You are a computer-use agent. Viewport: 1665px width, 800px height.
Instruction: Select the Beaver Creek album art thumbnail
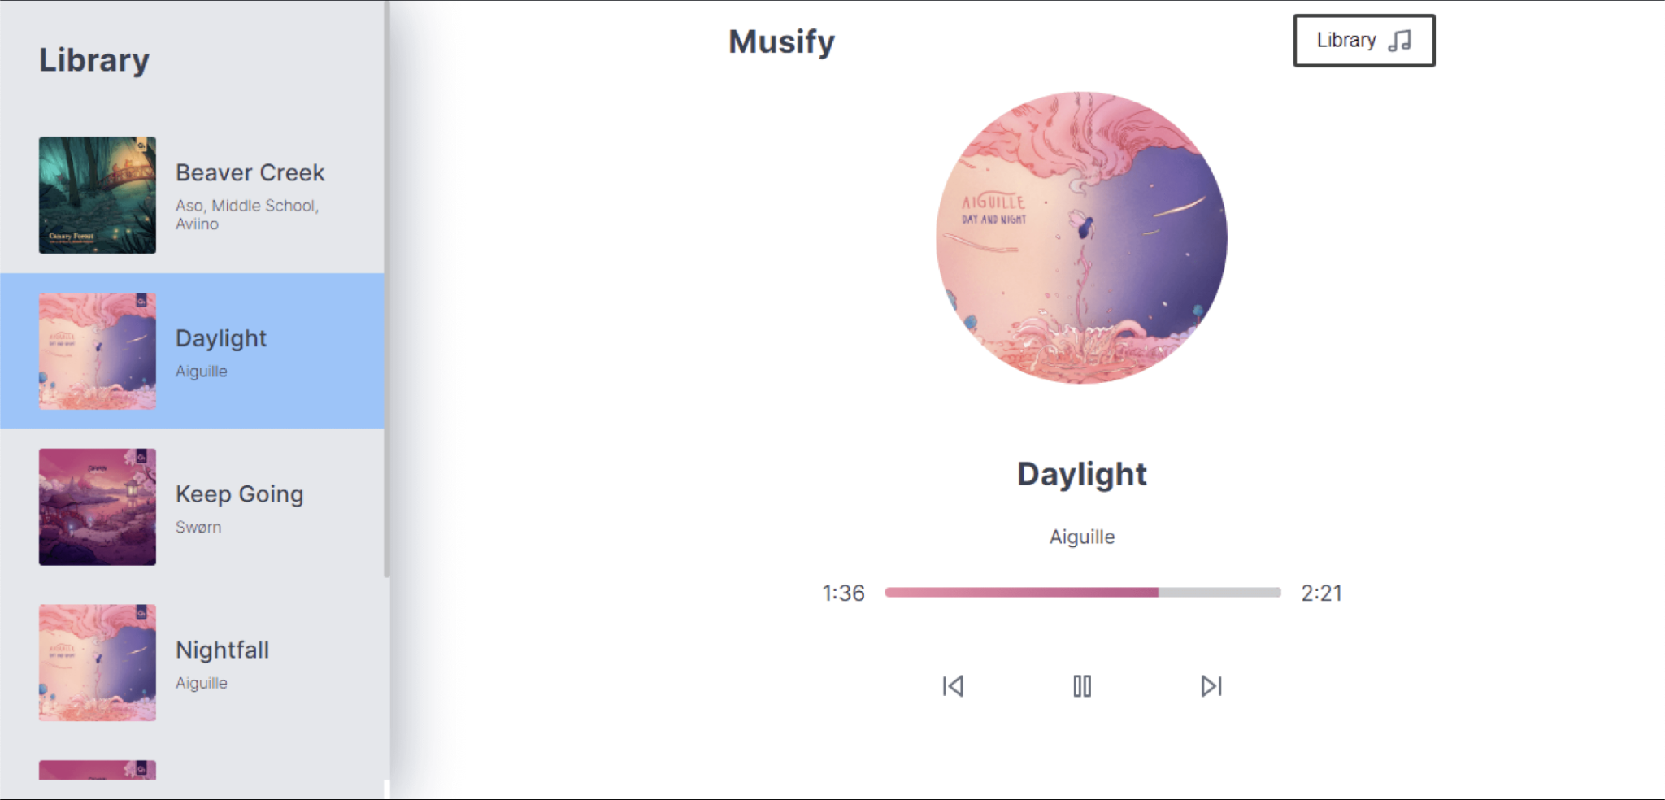click(97, 195)
